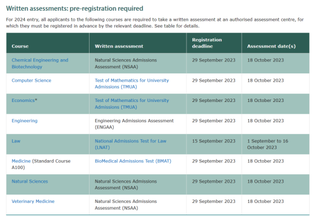Open the Computer Science course link

pos(31,81)
